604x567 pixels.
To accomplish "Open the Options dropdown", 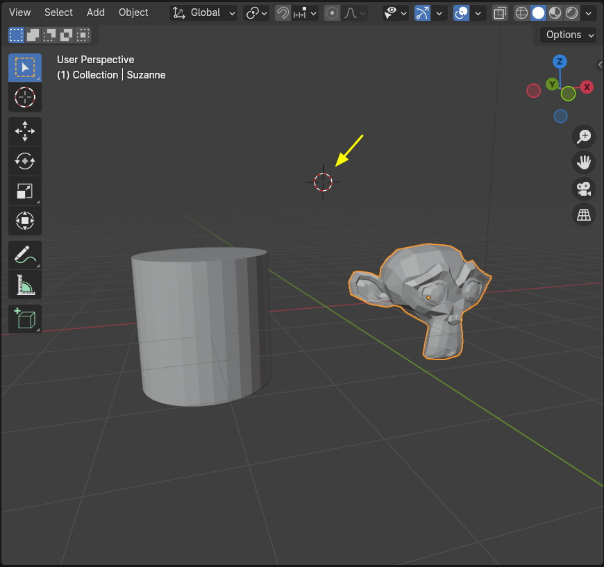I will [568, 35].
